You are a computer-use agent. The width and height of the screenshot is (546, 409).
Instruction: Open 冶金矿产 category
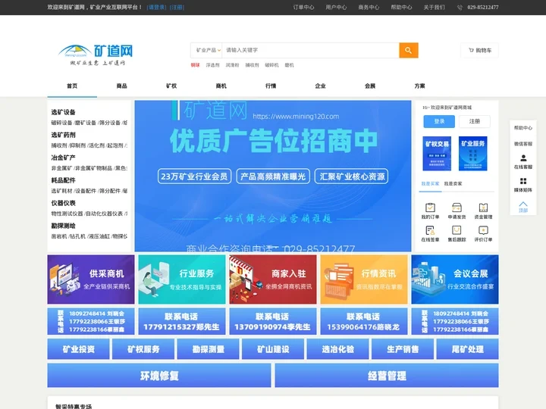tap(63, 158)
